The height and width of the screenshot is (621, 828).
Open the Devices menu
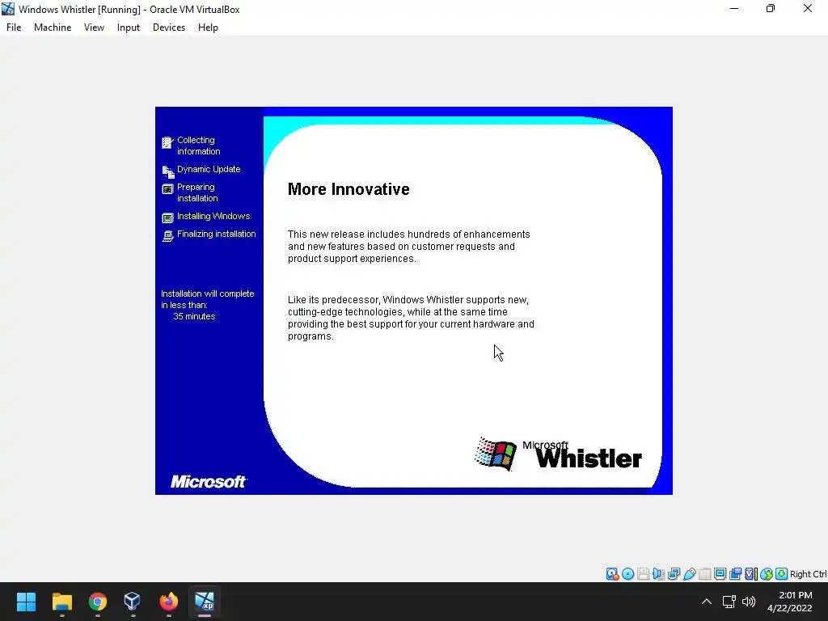pyautogui.click(x=169, y=27)
